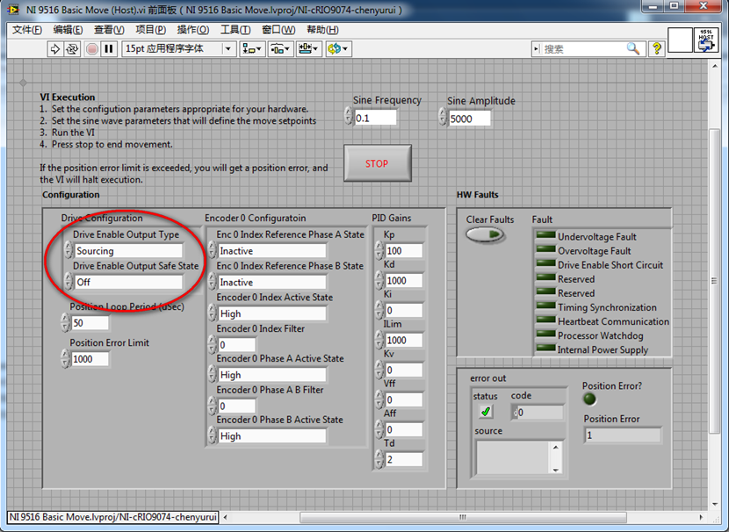This screenshot has height=532, width=729.
Task: Pause the VI execution
Action: pyautogui.click(x=109, y=49)
